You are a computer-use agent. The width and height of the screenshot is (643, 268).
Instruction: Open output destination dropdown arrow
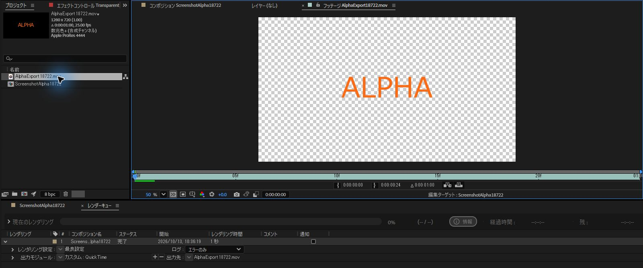click(189, 257)
